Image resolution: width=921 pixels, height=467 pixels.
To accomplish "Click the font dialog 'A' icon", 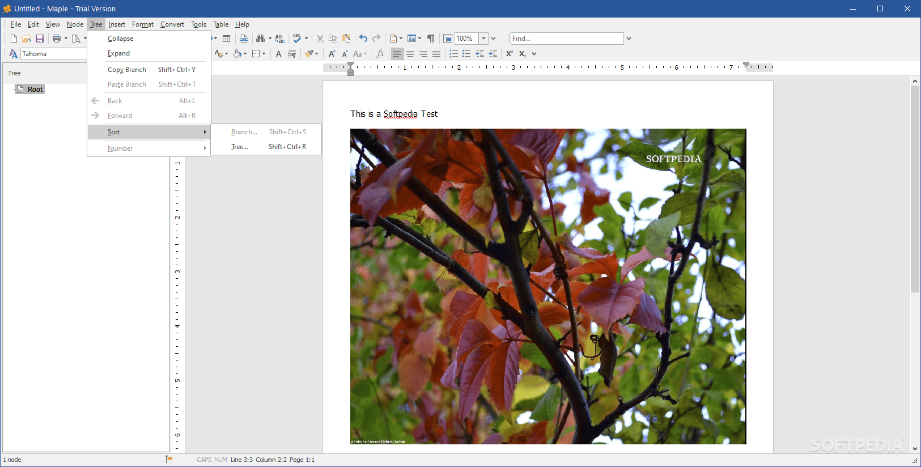I will pos(278,54).
